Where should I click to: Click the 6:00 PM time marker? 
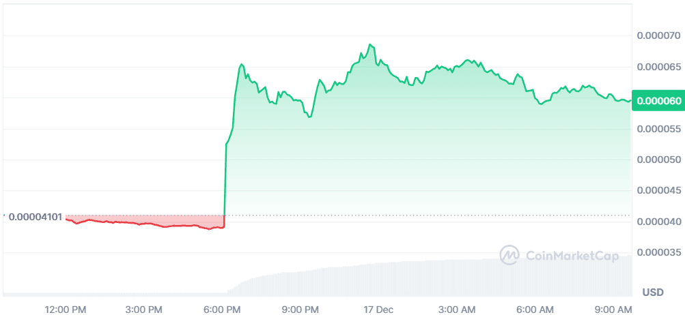[223, 310]
